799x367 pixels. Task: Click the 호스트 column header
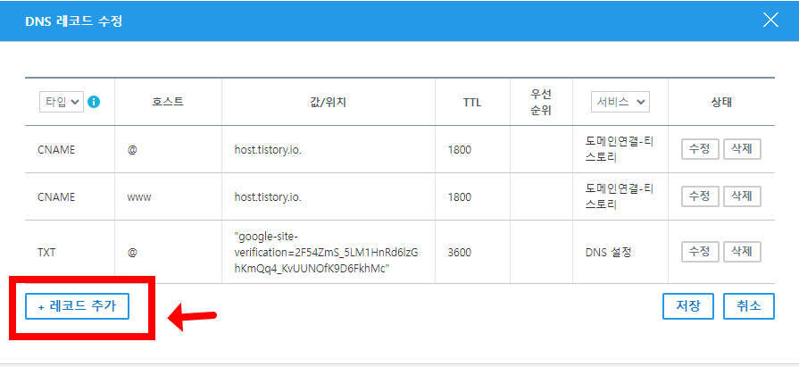(x=168, y=102)
